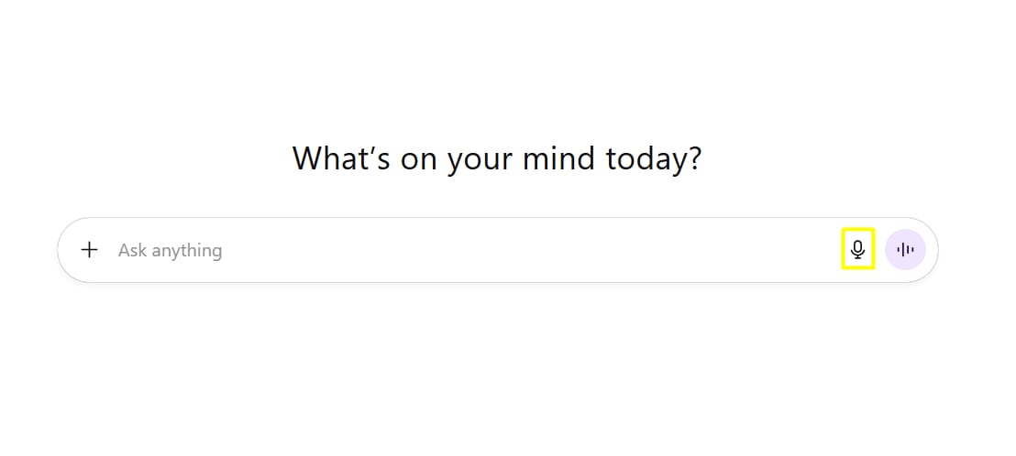
Task: Begin dictating via the mic icon
Action: click(x=857, y=249)
